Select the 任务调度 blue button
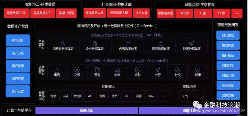The height and width of the screenshot is (116, 248). tap(228, 85)
